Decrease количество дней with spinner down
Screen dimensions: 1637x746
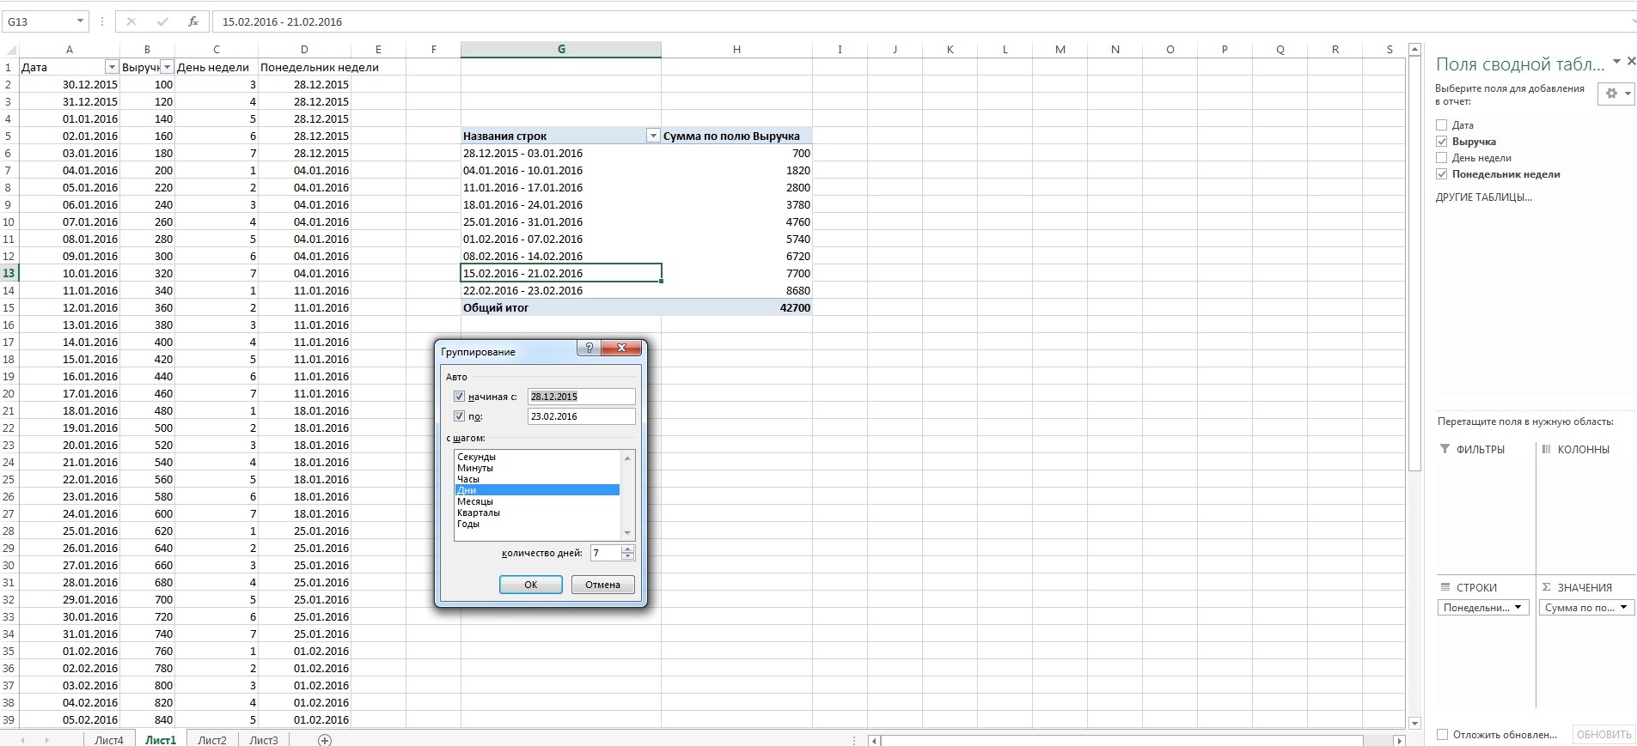[628, 557]
